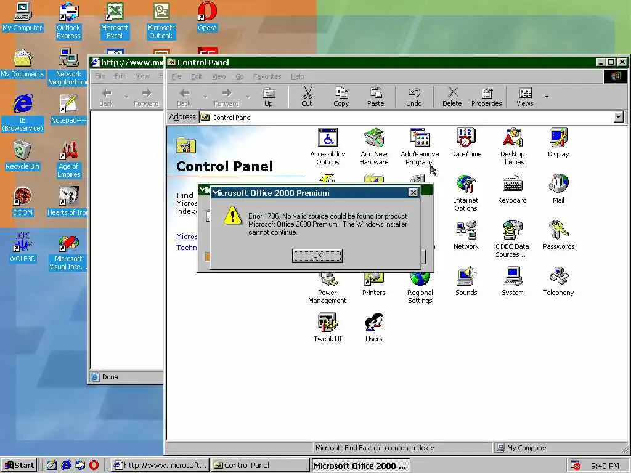Screen dimensions: 631x473
Task: Select the Age of Empires desktop icon
Action: click(x=69, y=160)
